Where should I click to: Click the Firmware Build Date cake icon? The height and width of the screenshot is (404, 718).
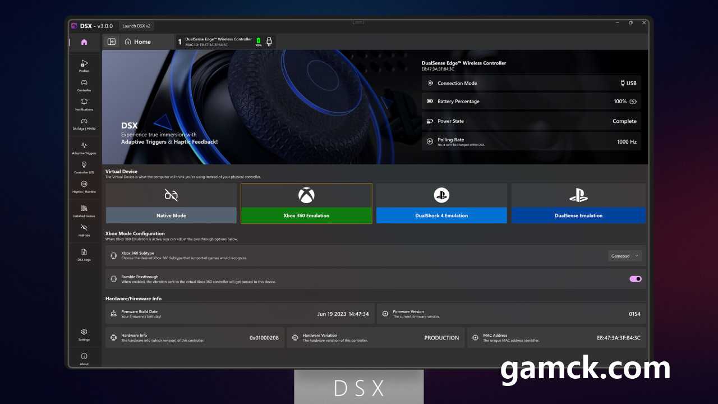pyautogui.click(x=114, y=314)
